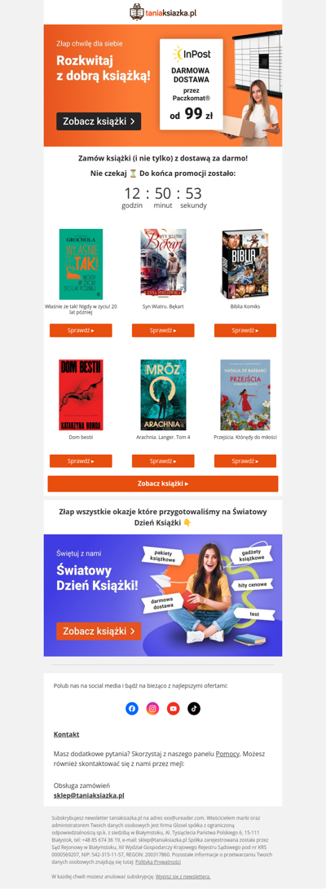Follow the Pomocy help panel link
This screenshot has width=326, height=889.
[x=227, y=754]
